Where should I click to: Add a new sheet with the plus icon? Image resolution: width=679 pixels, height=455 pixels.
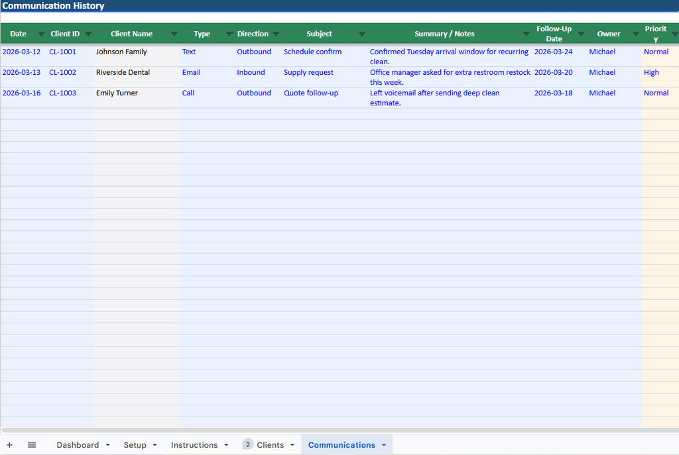click(9, 444)
